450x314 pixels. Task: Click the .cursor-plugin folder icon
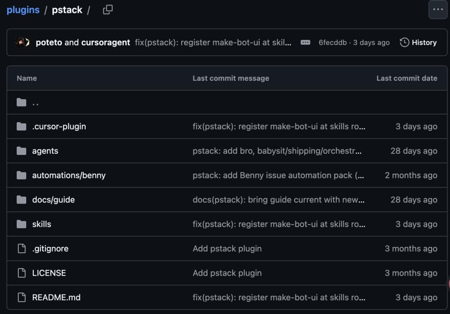tap(22, 127)
